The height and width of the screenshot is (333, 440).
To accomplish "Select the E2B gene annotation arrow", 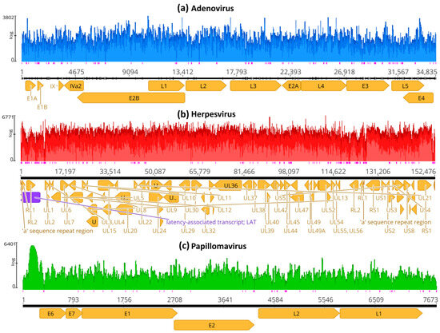I will (131, 98).
